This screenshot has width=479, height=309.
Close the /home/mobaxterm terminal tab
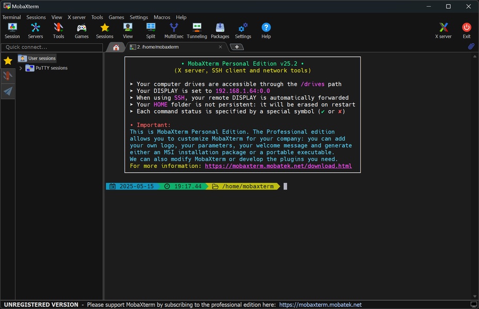pyautogui.click(x=220, y=47)
